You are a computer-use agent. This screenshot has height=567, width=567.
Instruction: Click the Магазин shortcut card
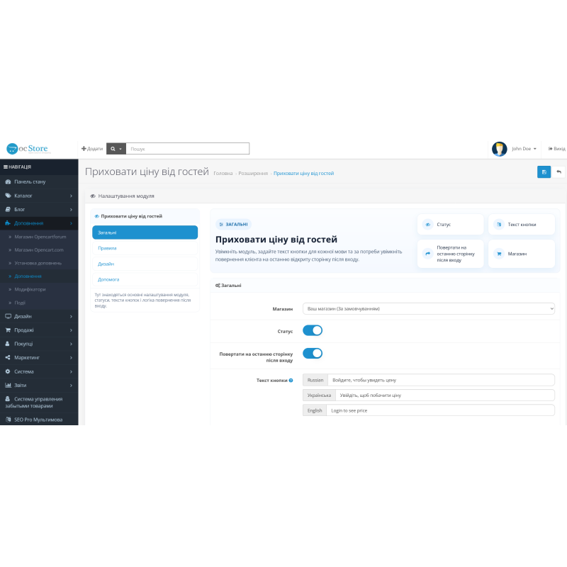pyautogui.click(x=522, y=254)
